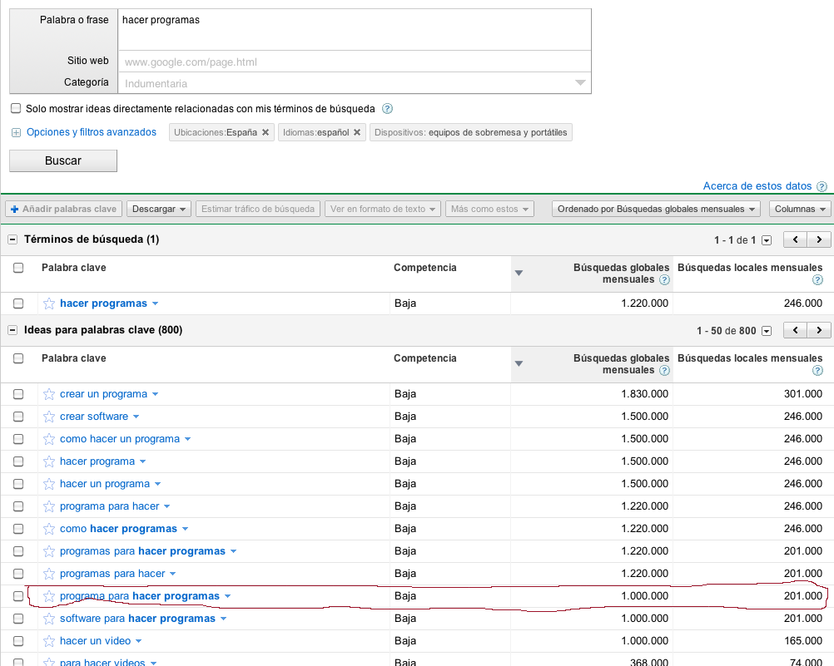The height and width of the screenshot is (666, 834).
Task: Select all in search terms table header checkbox
Action: (x=18, y=268)
